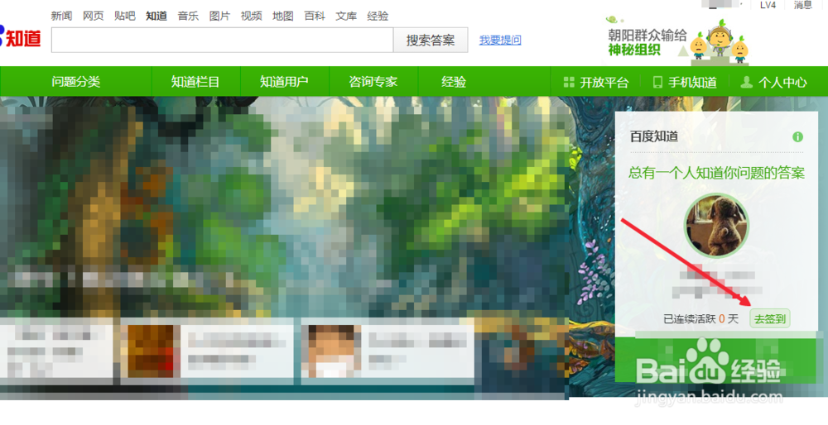This screenshot has width=828, height=425.
Task: Click the 已连续活跃 0 天 text
Action: [700, 319]
